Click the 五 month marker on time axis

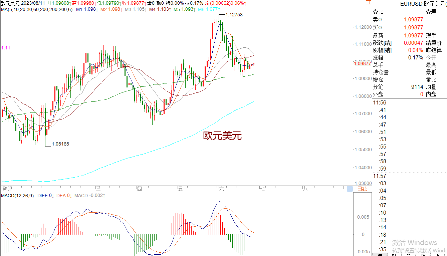[180, 189]
